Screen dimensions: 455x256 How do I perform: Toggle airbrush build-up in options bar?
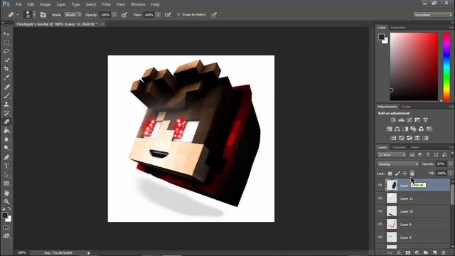pyautogui.click(x=168, y=14)
